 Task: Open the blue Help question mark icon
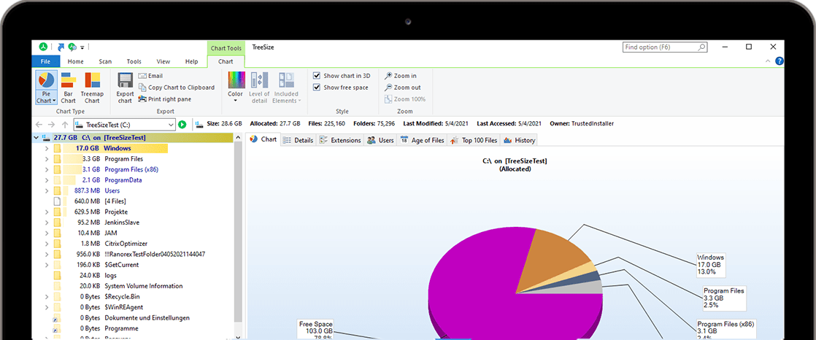pos(780,61)
